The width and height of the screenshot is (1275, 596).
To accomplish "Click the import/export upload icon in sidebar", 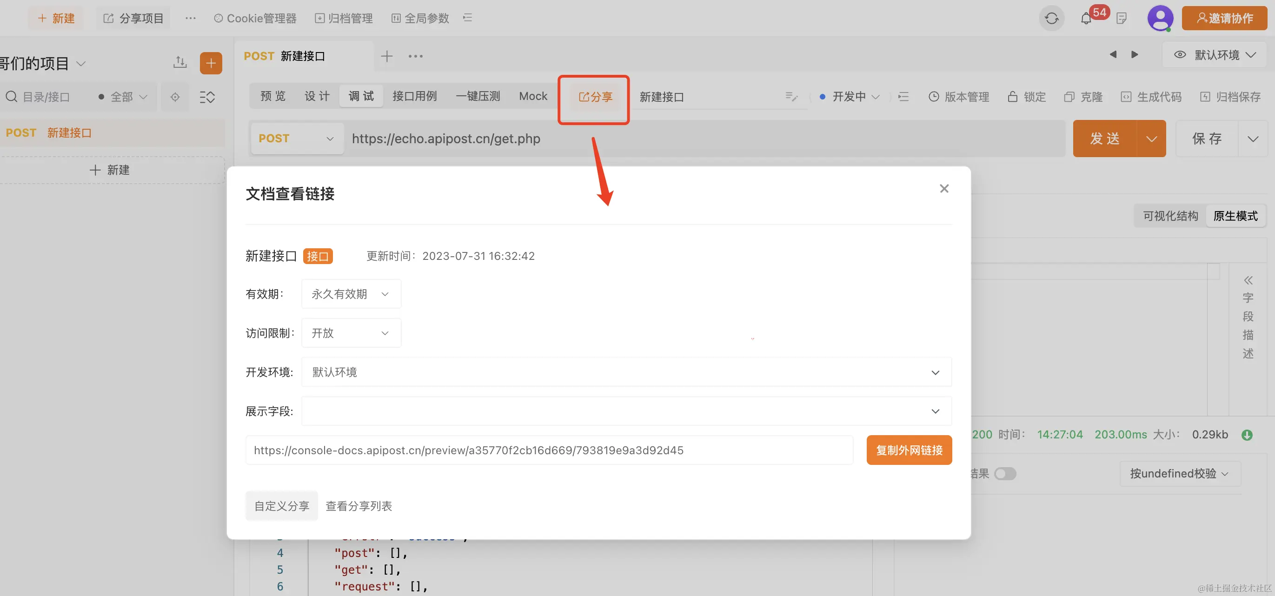I will [180, 62].
